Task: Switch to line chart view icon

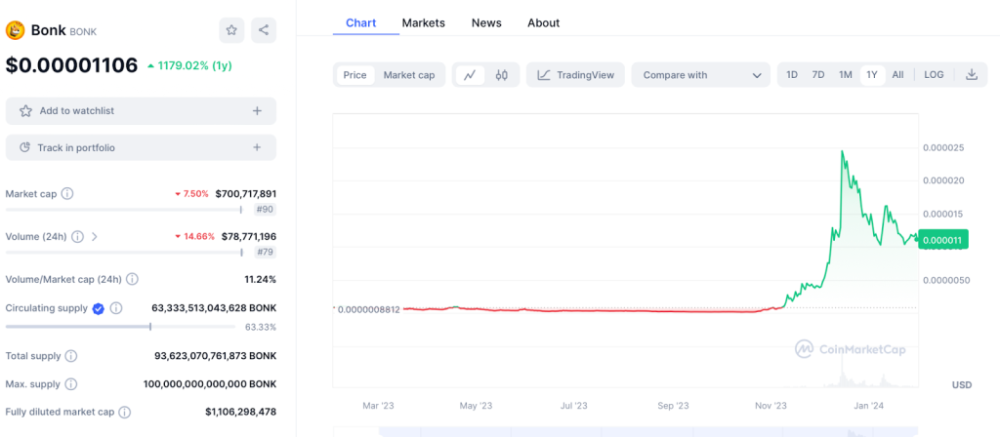Action: 470,75
